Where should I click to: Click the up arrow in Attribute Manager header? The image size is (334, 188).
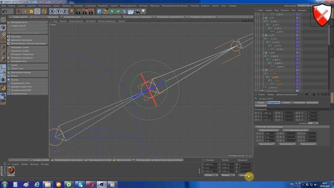pyautogui.click(x=314, y=95)
